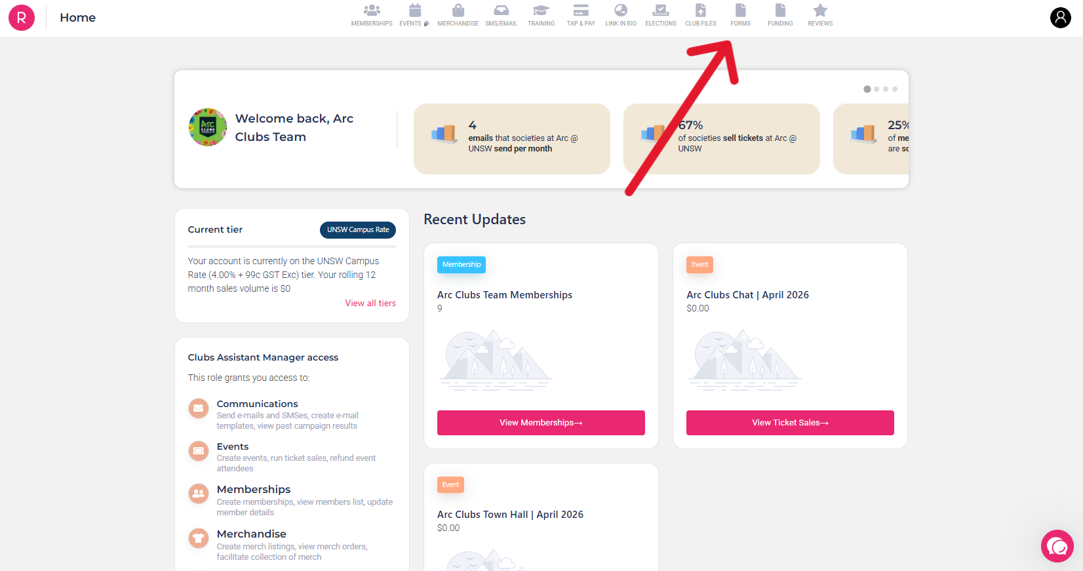Screen dimensions: 1083x571
Task: Select the "Arc Clubs Chat | April 2026" title
Action: coord(747,295)
